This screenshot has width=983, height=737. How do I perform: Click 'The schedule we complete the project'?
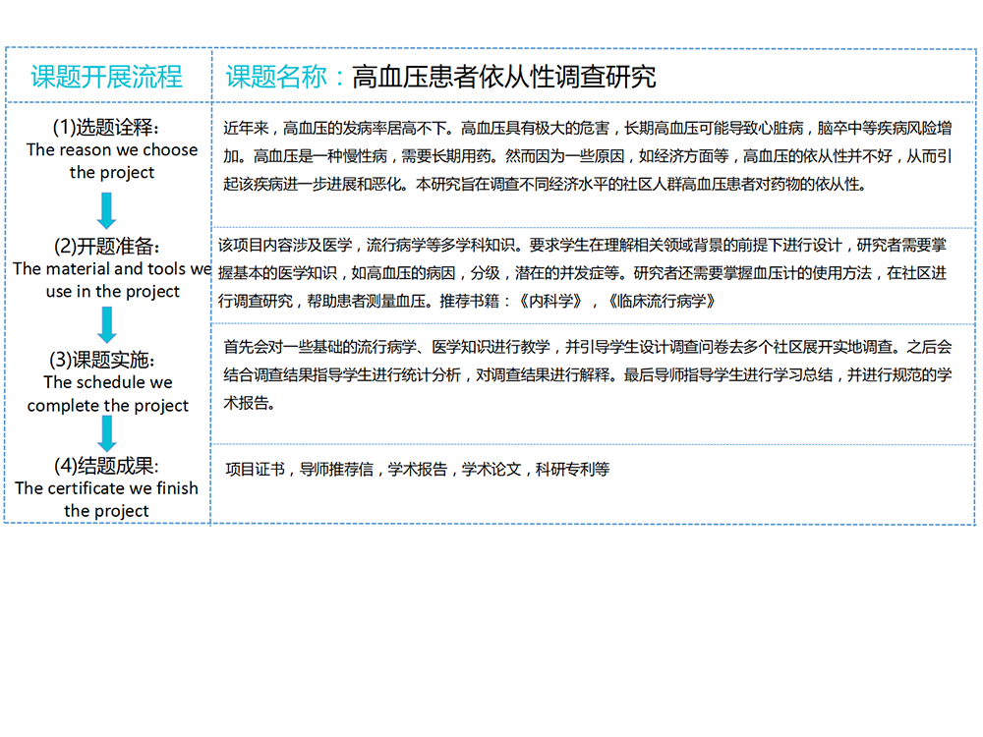click(x=108, y=394)
